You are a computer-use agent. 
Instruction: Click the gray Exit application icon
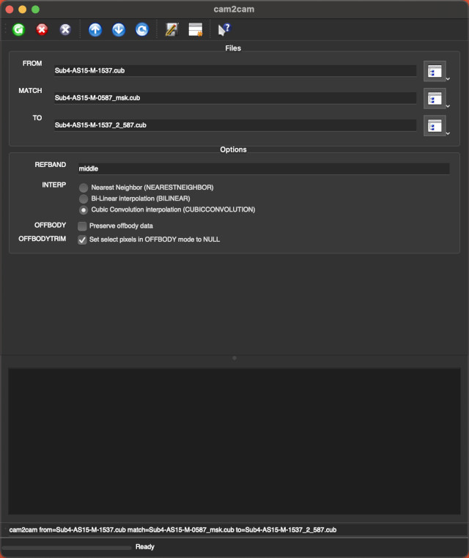(65, 30)
